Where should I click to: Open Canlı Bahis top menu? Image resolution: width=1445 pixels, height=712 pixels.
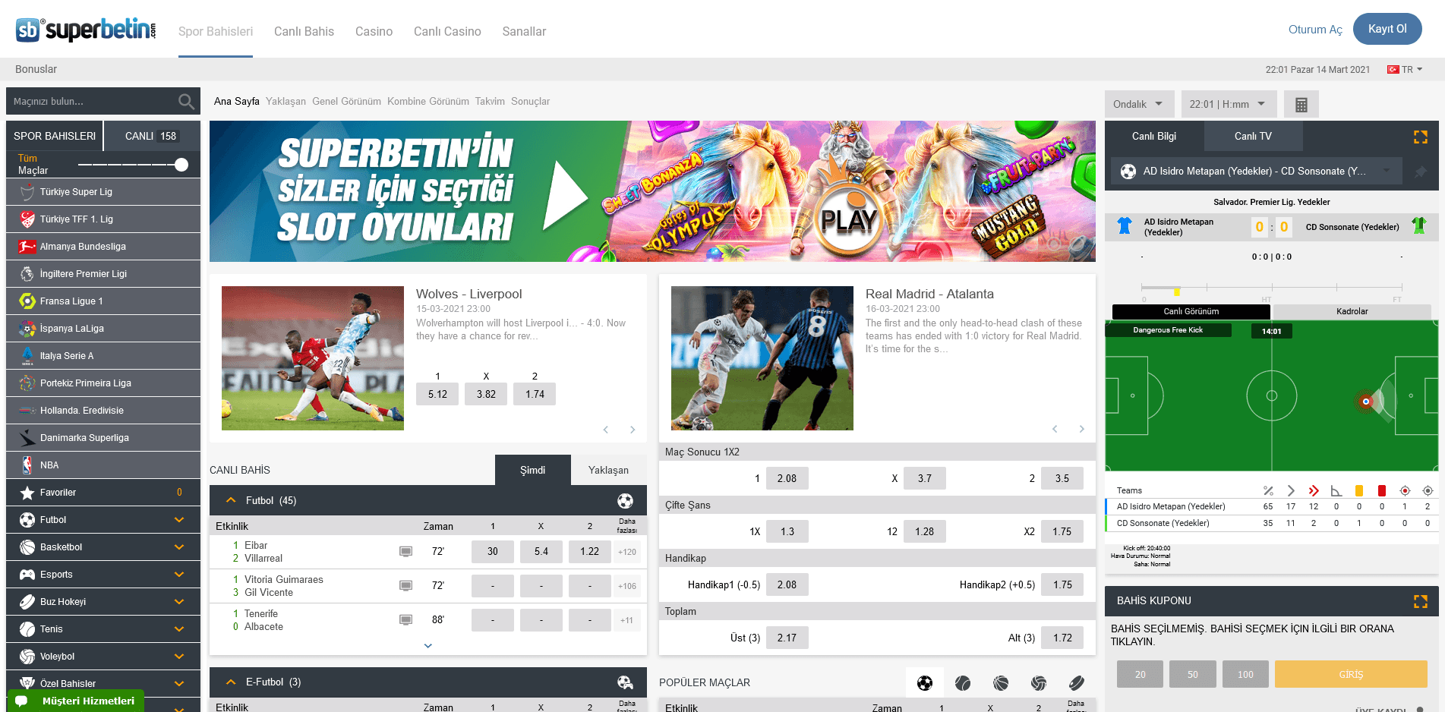tap(304, 31)
